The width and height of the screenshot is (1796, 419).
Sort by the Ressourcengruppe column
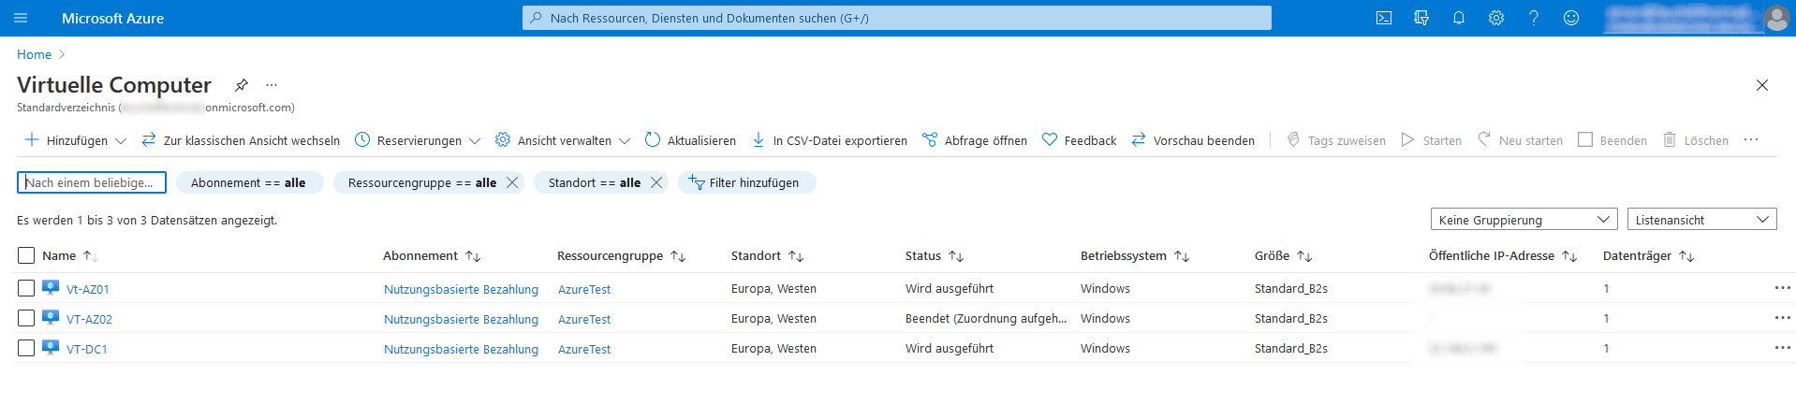(622, 255)
